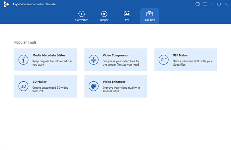Screen dimensions: 231x150
Task: Click the Toolbox briefcase icon
Action: pyautogui.click(x=150, y=14)
